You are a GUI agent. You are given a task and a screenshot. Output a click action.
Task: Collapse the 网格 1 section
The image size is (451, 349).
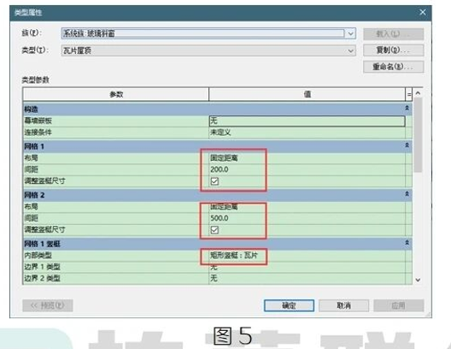pos(407,145)
